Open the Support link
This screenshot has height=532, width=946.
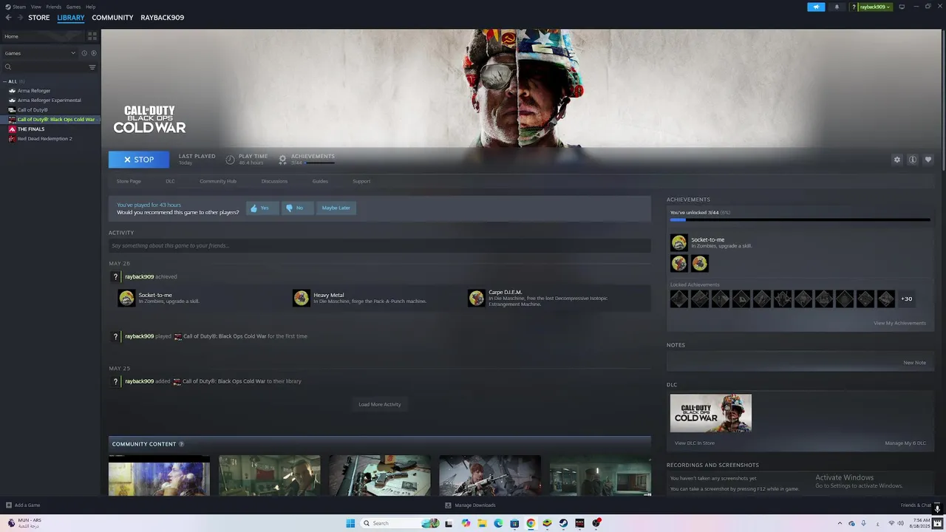click(361, 181)
